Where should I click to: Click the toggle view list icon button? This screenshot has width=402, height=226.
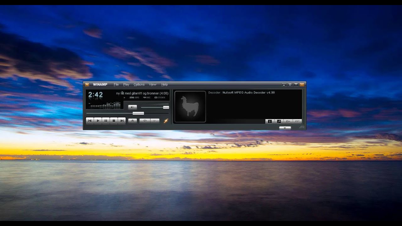coord(297,121)
